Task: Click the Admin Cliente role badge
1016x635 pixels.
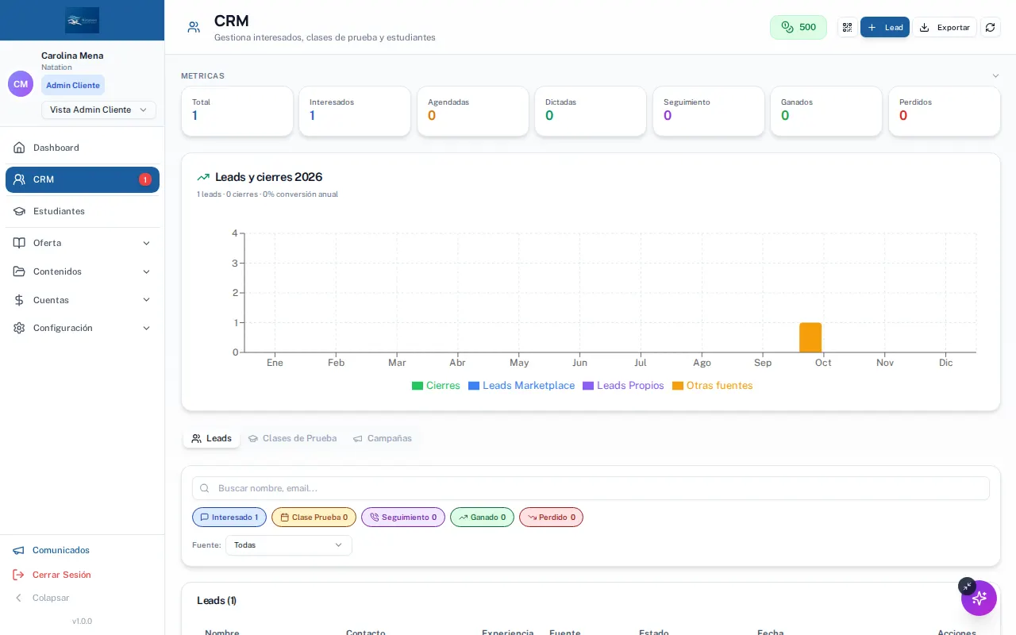Action: pyautogui.click(x=73, y=85)
